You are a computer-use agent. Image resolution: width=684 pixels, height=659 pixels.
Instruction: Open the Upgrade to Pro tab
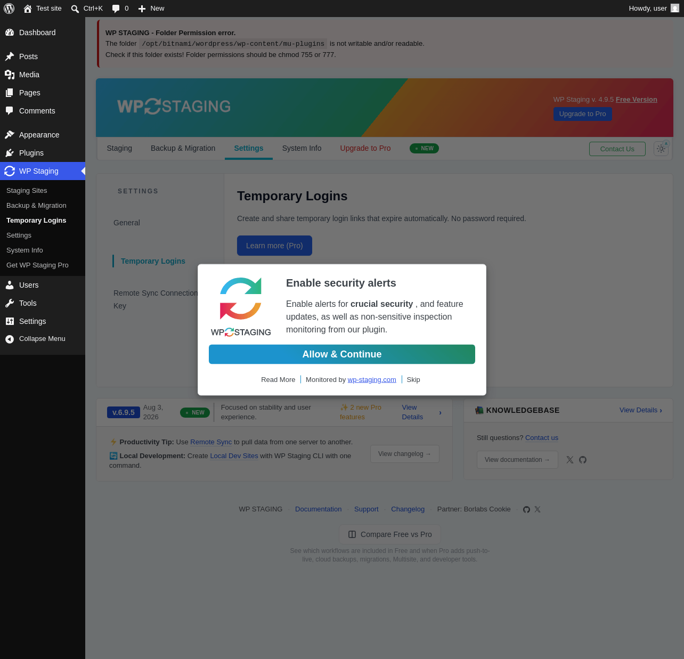[x=365, y=148]
